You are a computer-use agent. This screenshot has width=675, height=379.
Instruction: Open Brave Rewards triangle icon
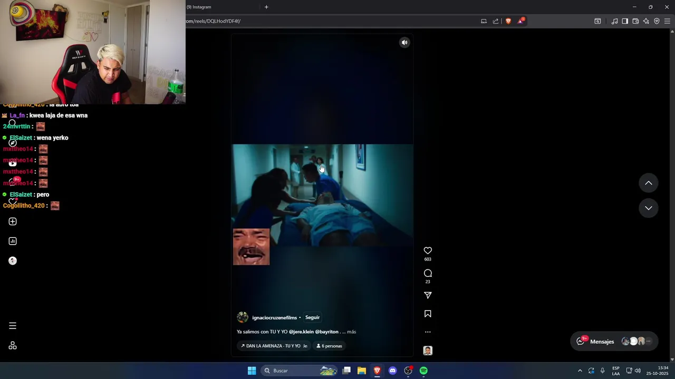tap(521, 21)
